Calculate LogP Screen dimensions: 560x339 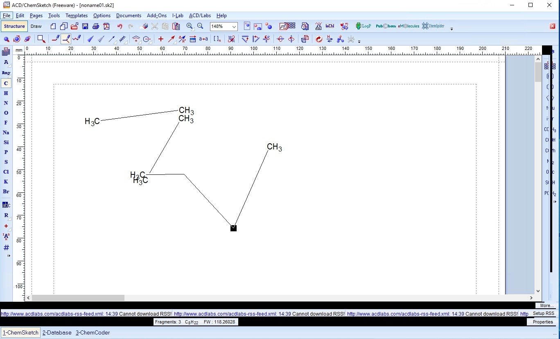(364, 26)
